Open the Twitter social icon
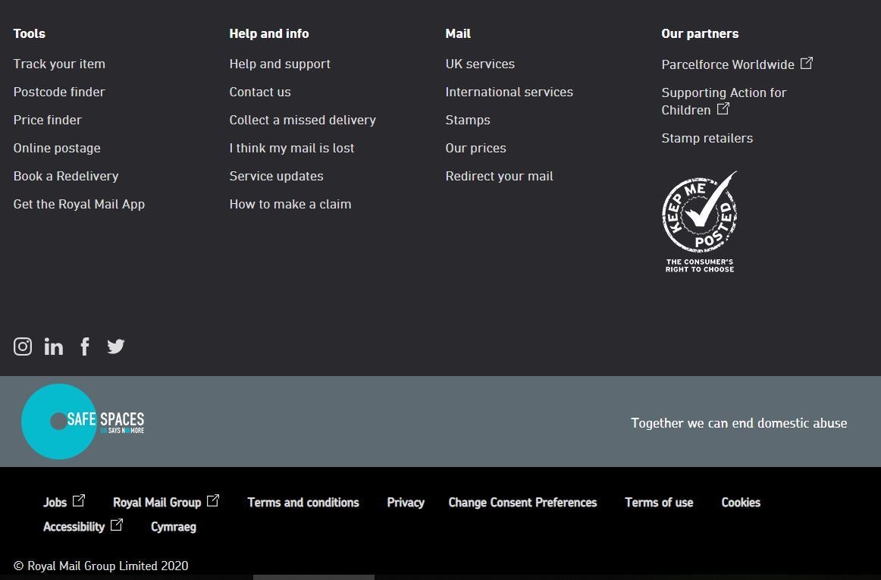The width and height of the screenshot is (881, 580). (x=115, y=346)
